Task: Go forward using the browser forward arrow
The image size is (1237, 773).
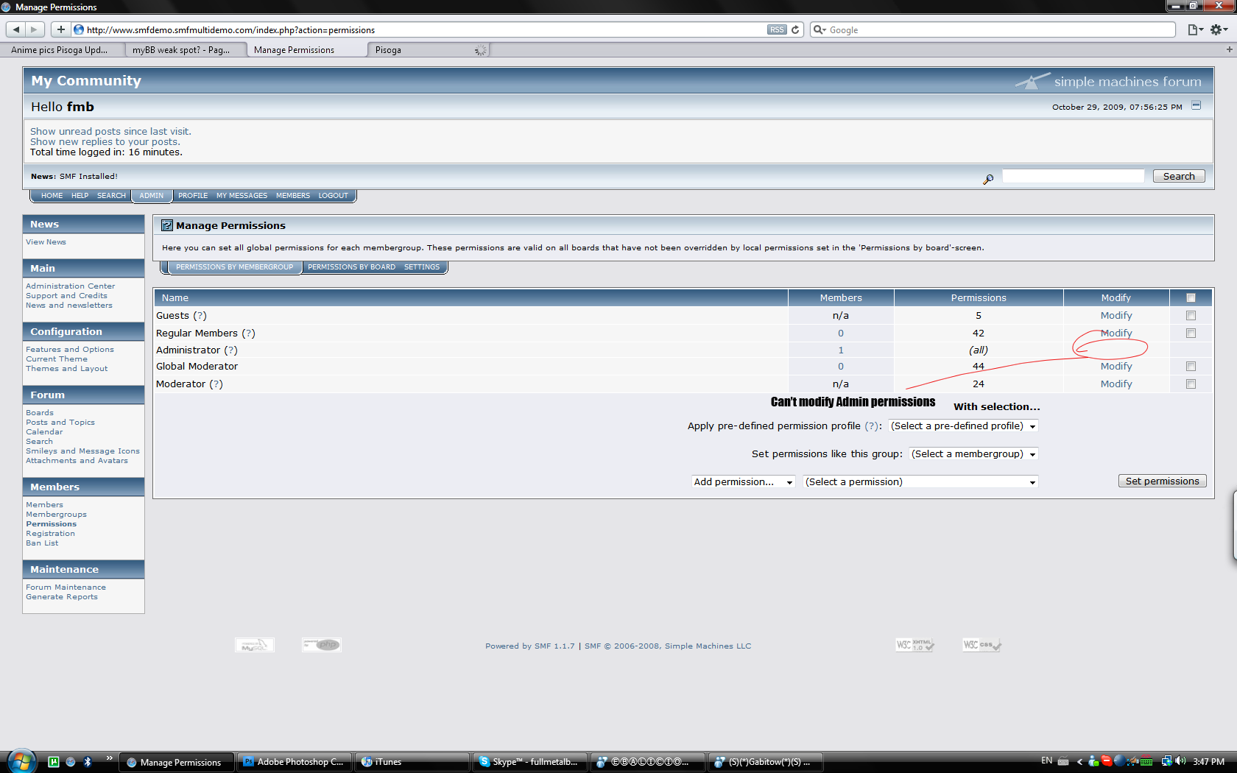Action: pyautogui.click(x=34, y=29)
